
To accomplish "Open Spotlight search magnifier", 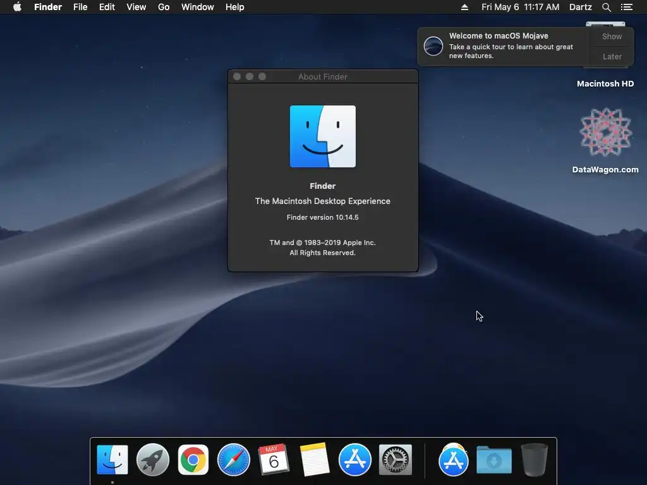I will pyautogui.click(x=606, y=7).
